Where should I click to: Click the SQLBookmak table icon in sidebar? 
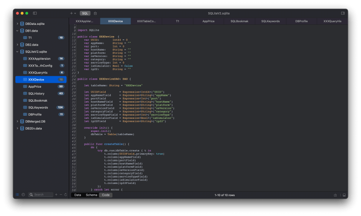[x=25, y=100]
